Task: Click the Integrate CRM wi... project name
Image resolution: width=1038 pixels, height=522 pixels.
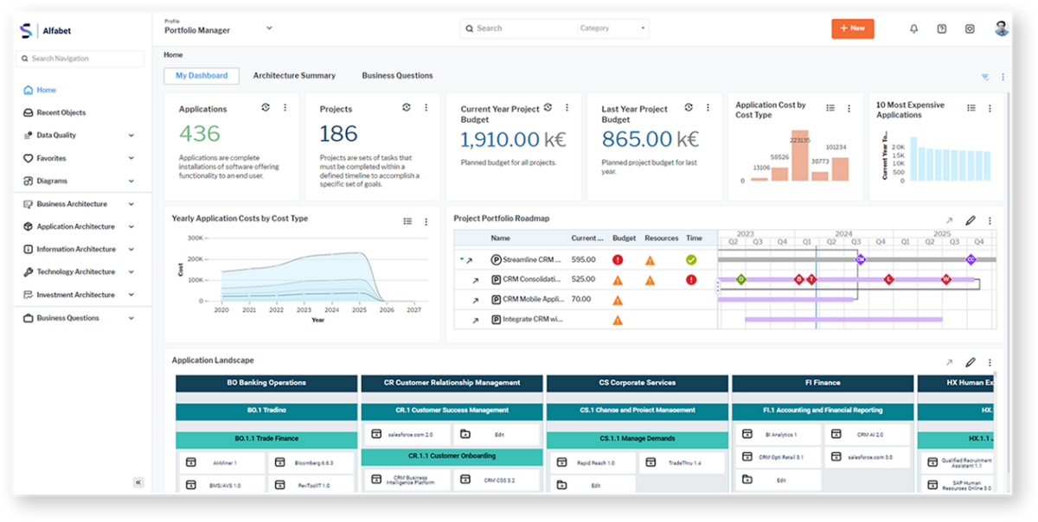Action: point(531,320)
